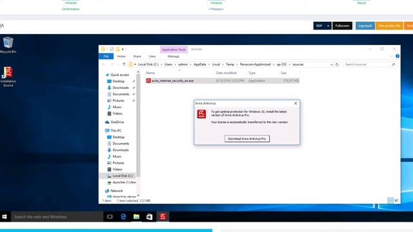Select Local Disk (C:) in navigation pane
Screen dimensions: 413x232
coord(118,176)
